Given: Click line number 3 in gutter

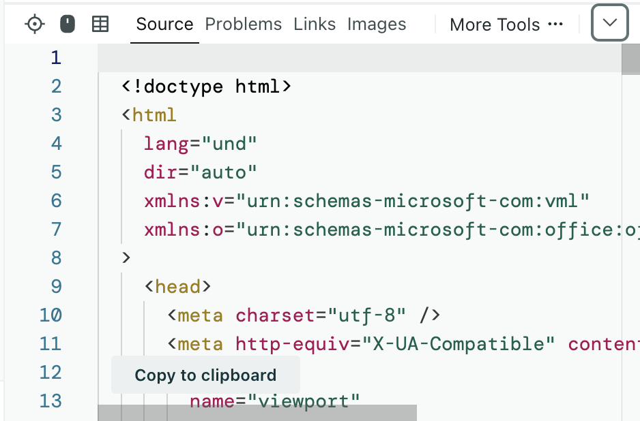Looking at the screenshot, I should (x=56, y=114).
